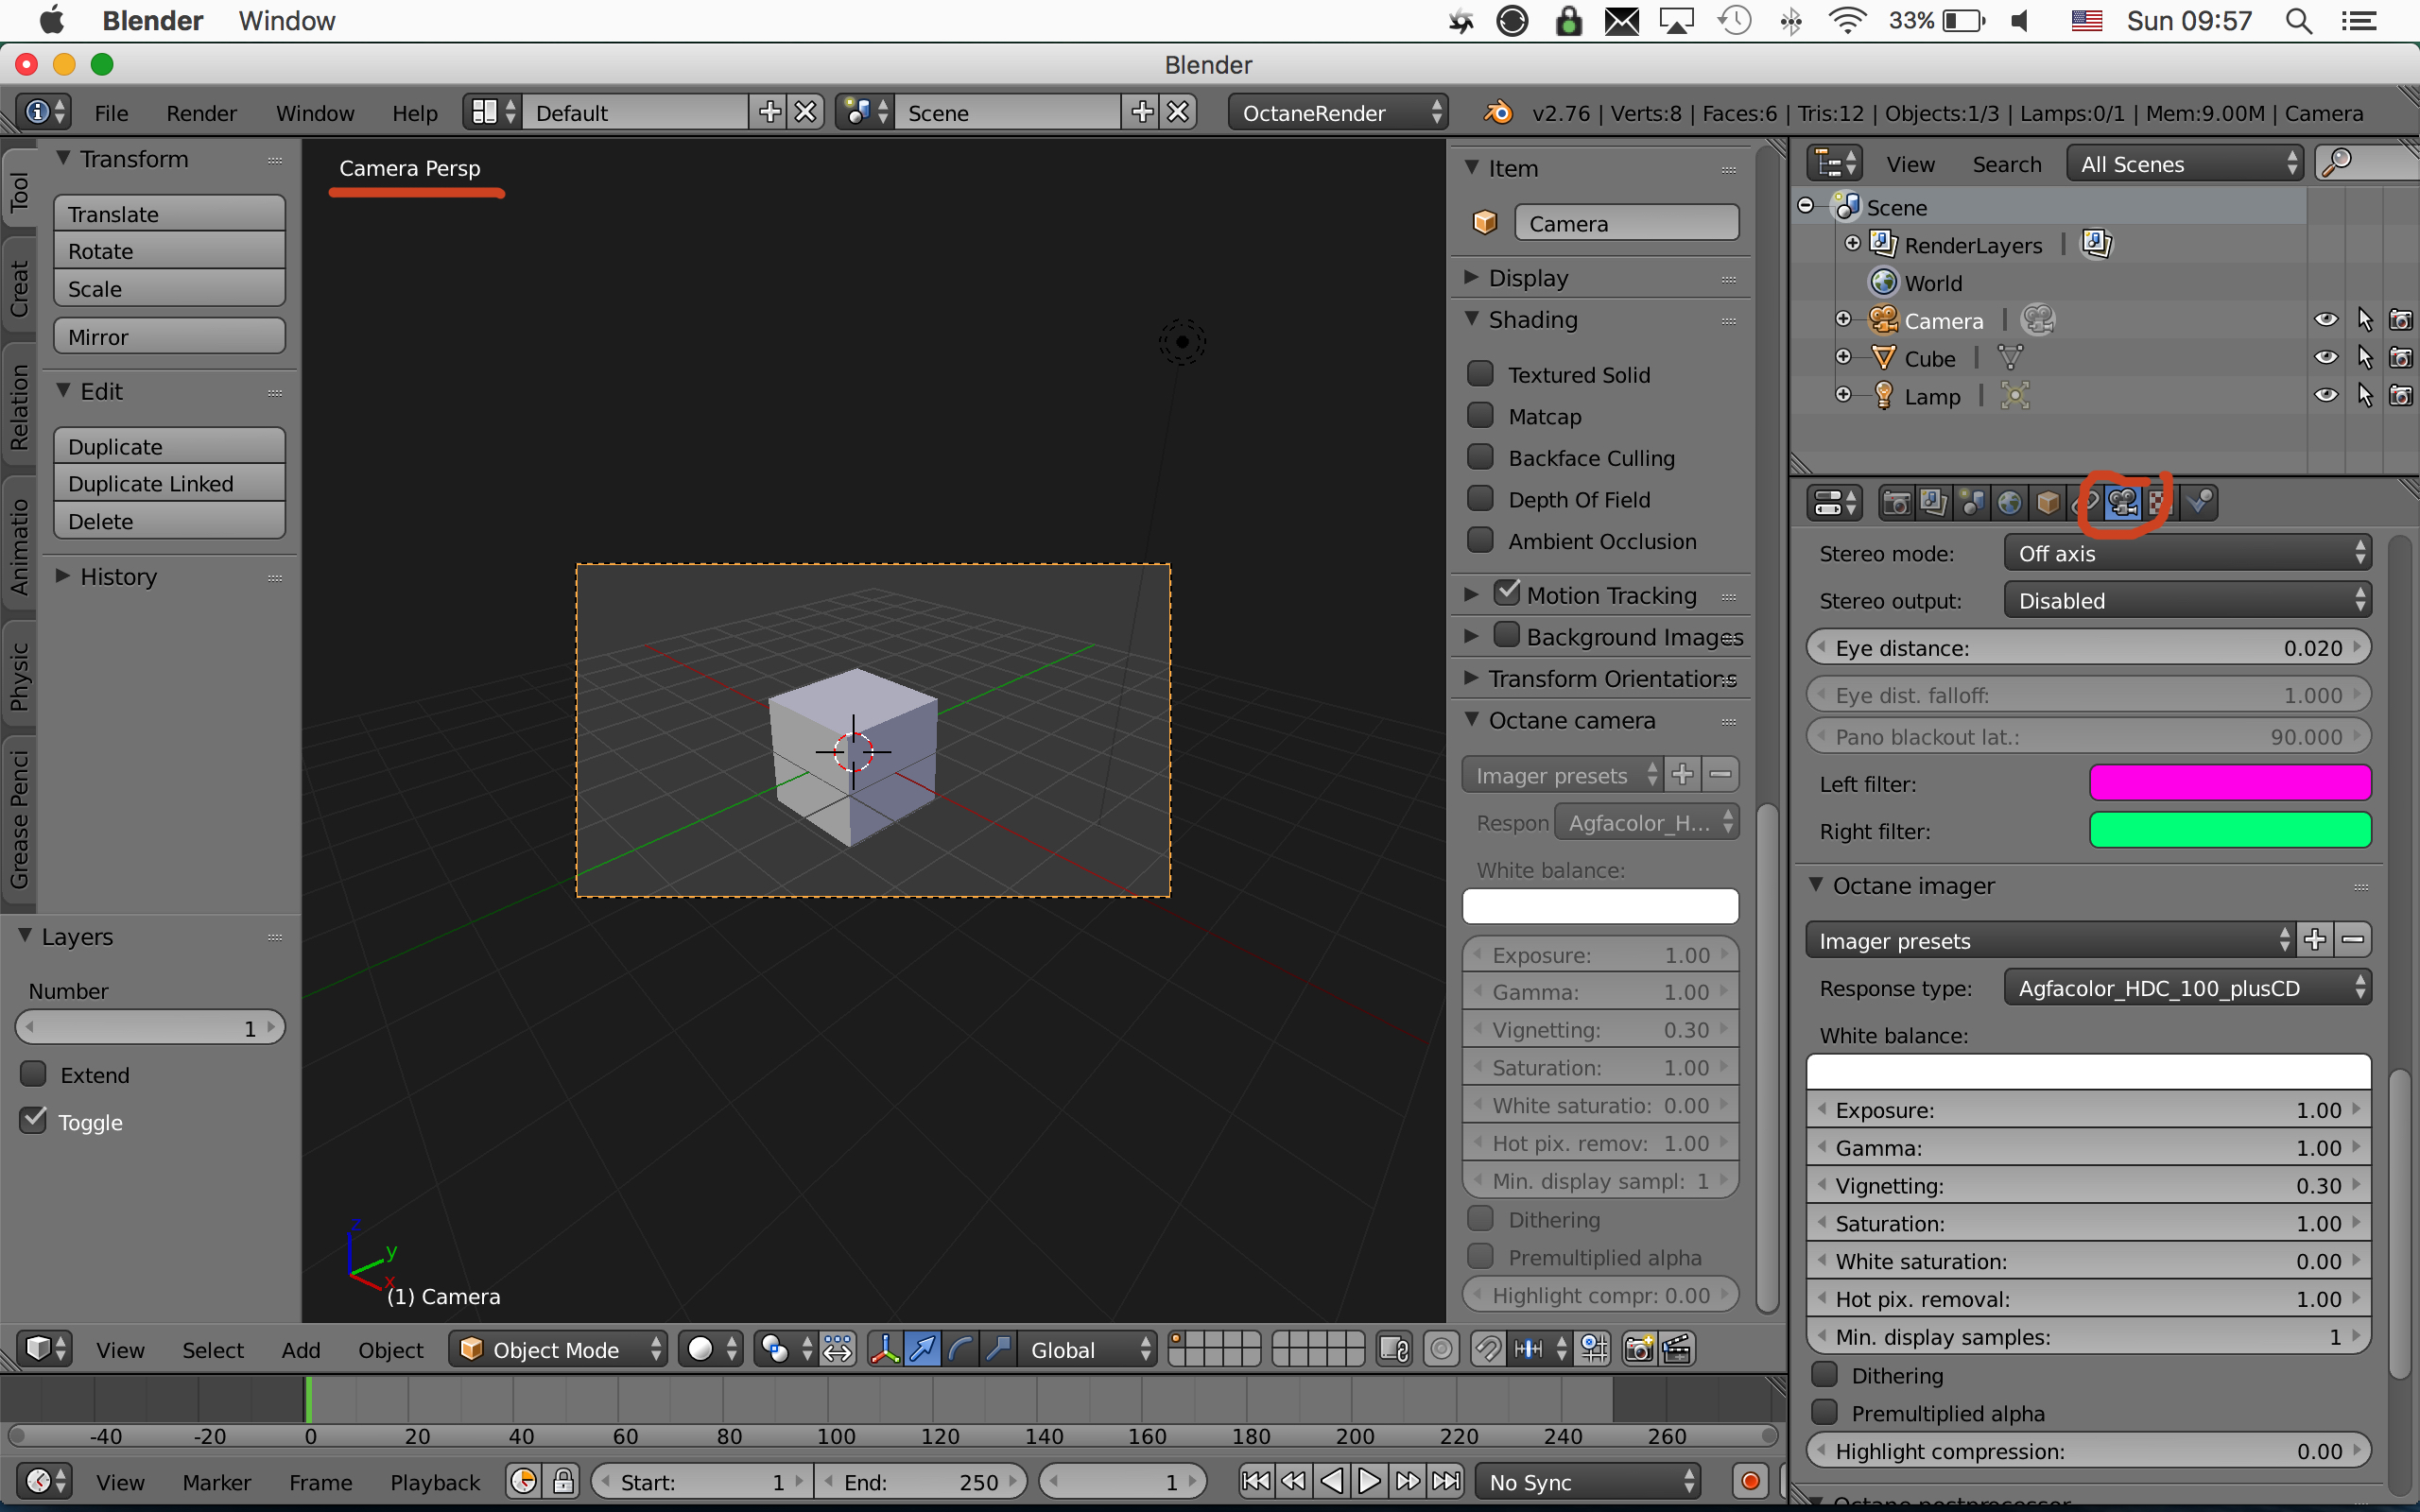Open the World properties tab

coord(2009,503)
